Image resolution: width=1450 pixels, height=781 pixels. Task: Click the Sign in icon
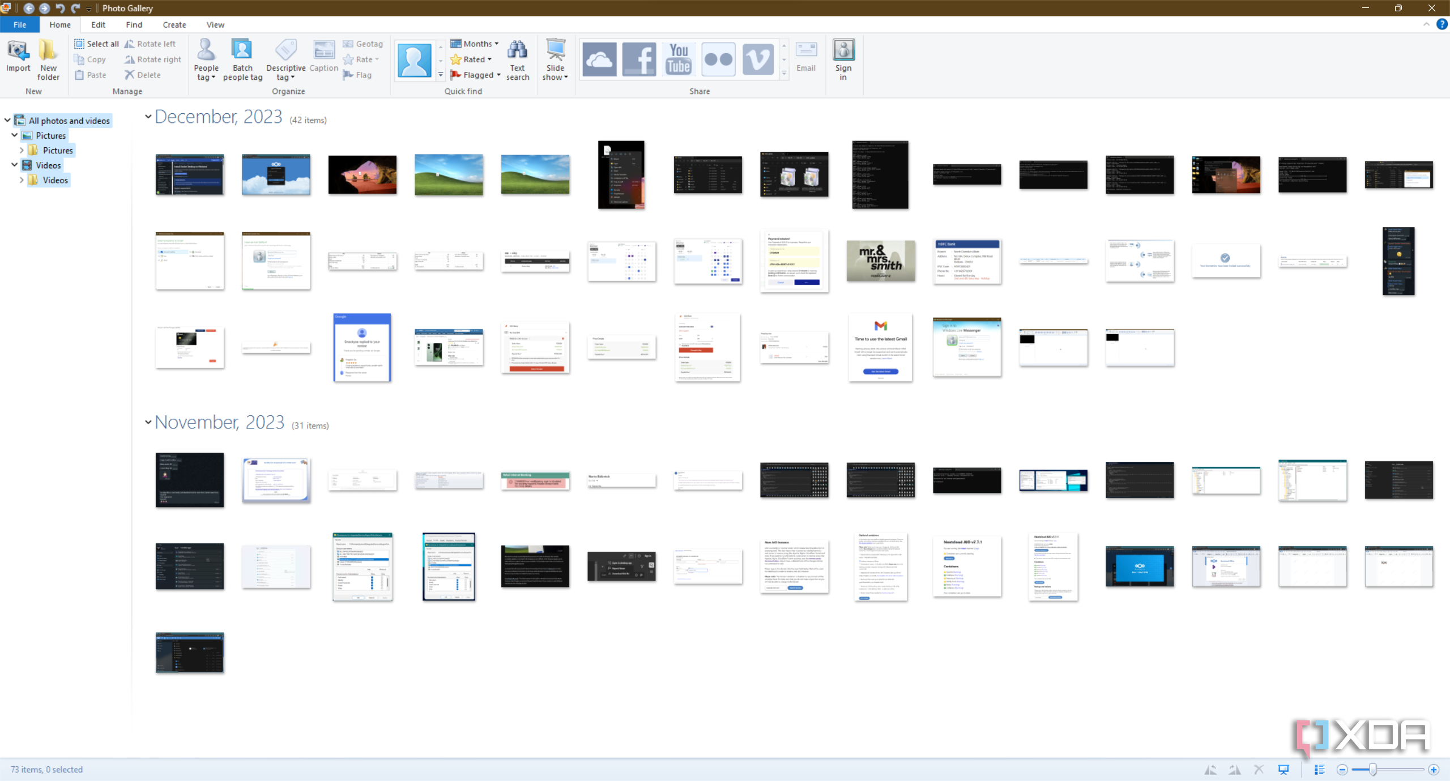pos(843,59)
